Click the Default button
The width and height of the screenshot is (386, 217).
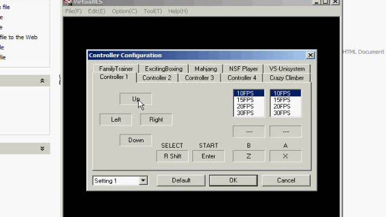pyautogui.click(x=181, y=180)
